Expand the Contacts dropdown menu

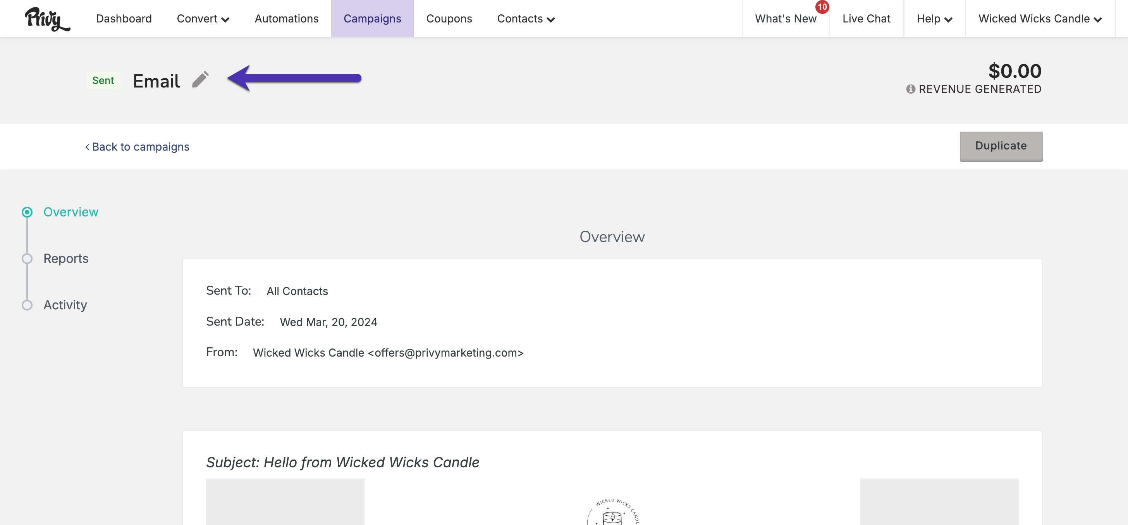(x=526, y=19)
